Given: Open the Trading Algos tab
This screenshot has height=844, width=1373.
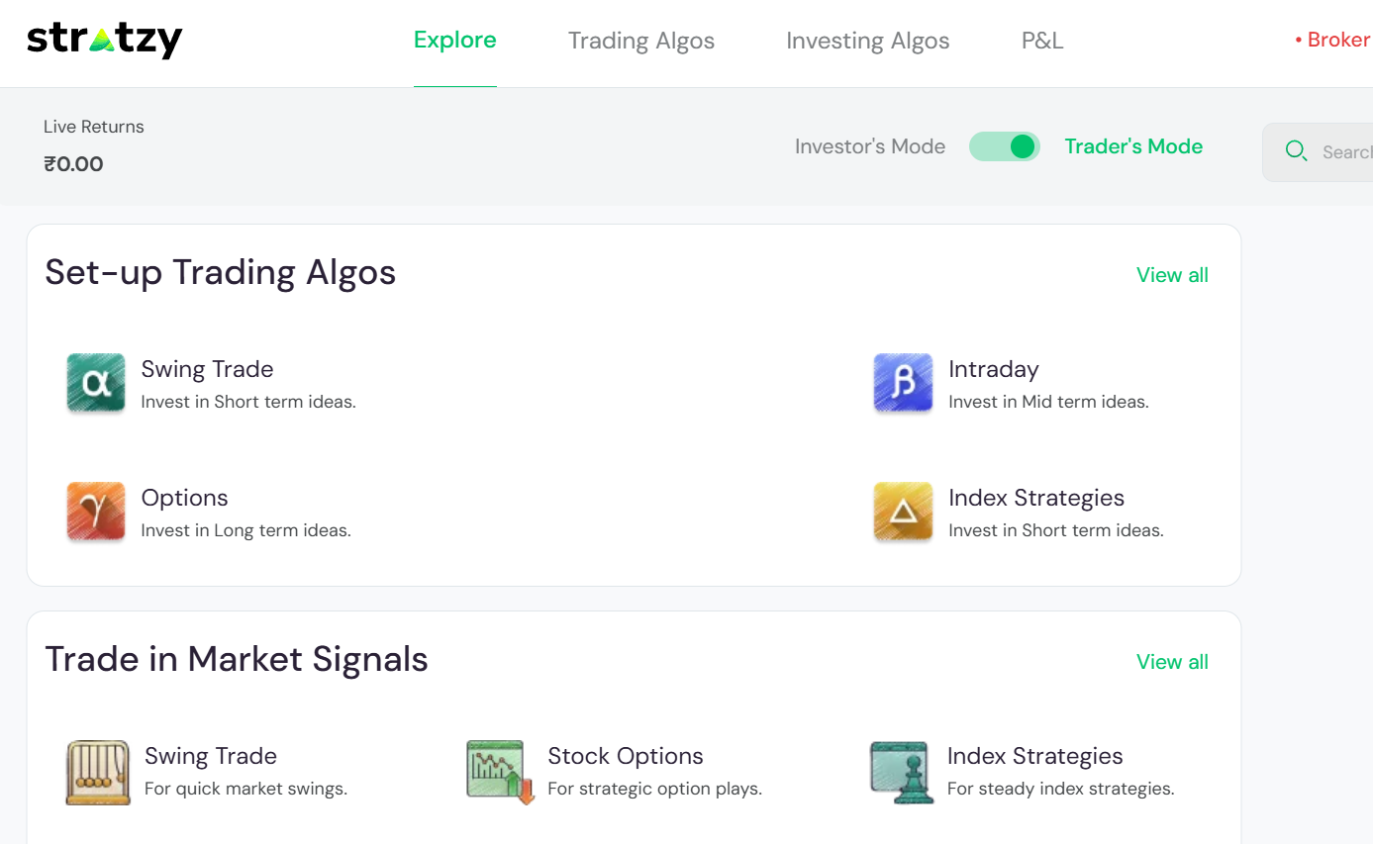Looking at the screenshot, I should coord(640,41).
